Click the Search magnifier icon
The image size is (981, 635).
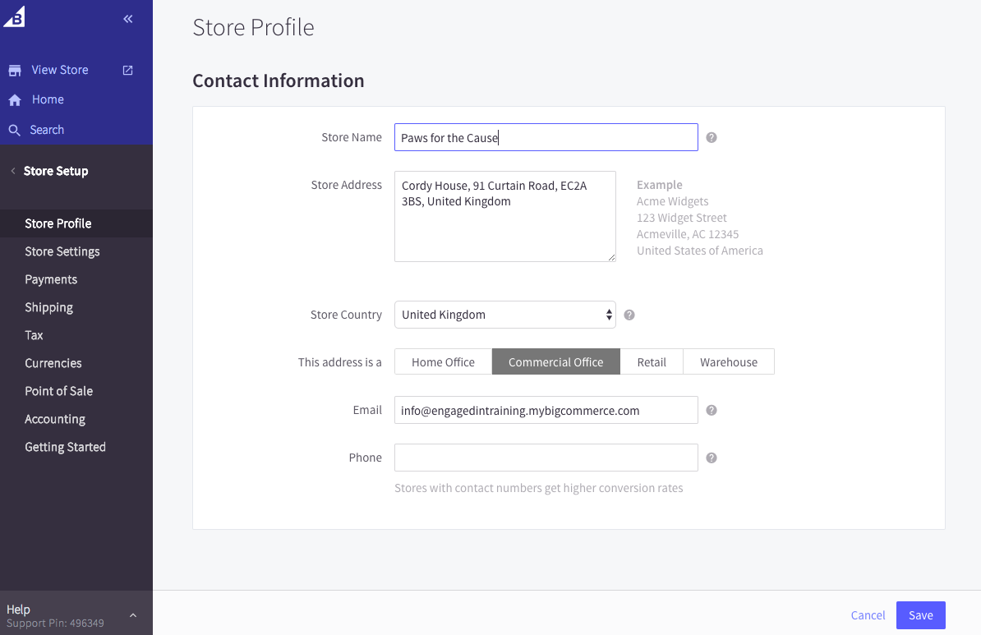[15, 130]
